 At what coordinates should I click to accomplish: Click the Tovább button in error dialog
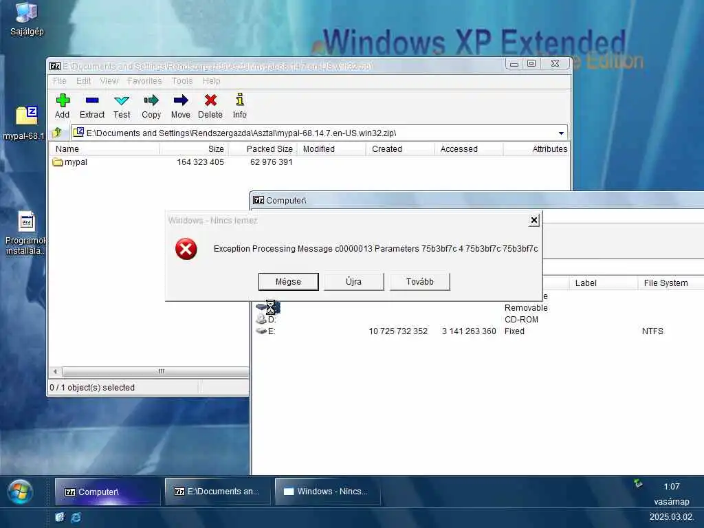pos(420,281)
